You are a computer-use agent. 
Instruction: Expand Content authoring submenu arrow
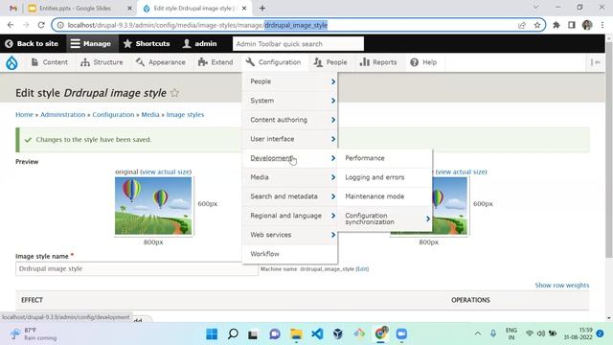click(x=333, y=120)
